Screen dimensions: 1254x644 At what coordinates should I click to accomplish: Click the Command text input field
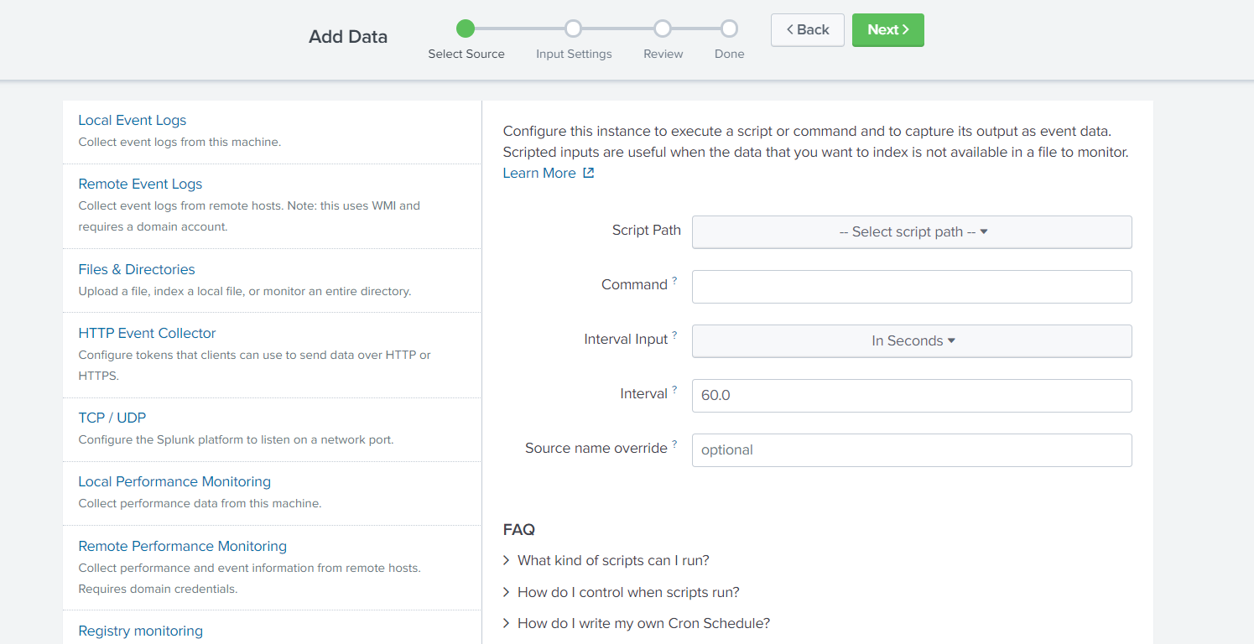912,287
